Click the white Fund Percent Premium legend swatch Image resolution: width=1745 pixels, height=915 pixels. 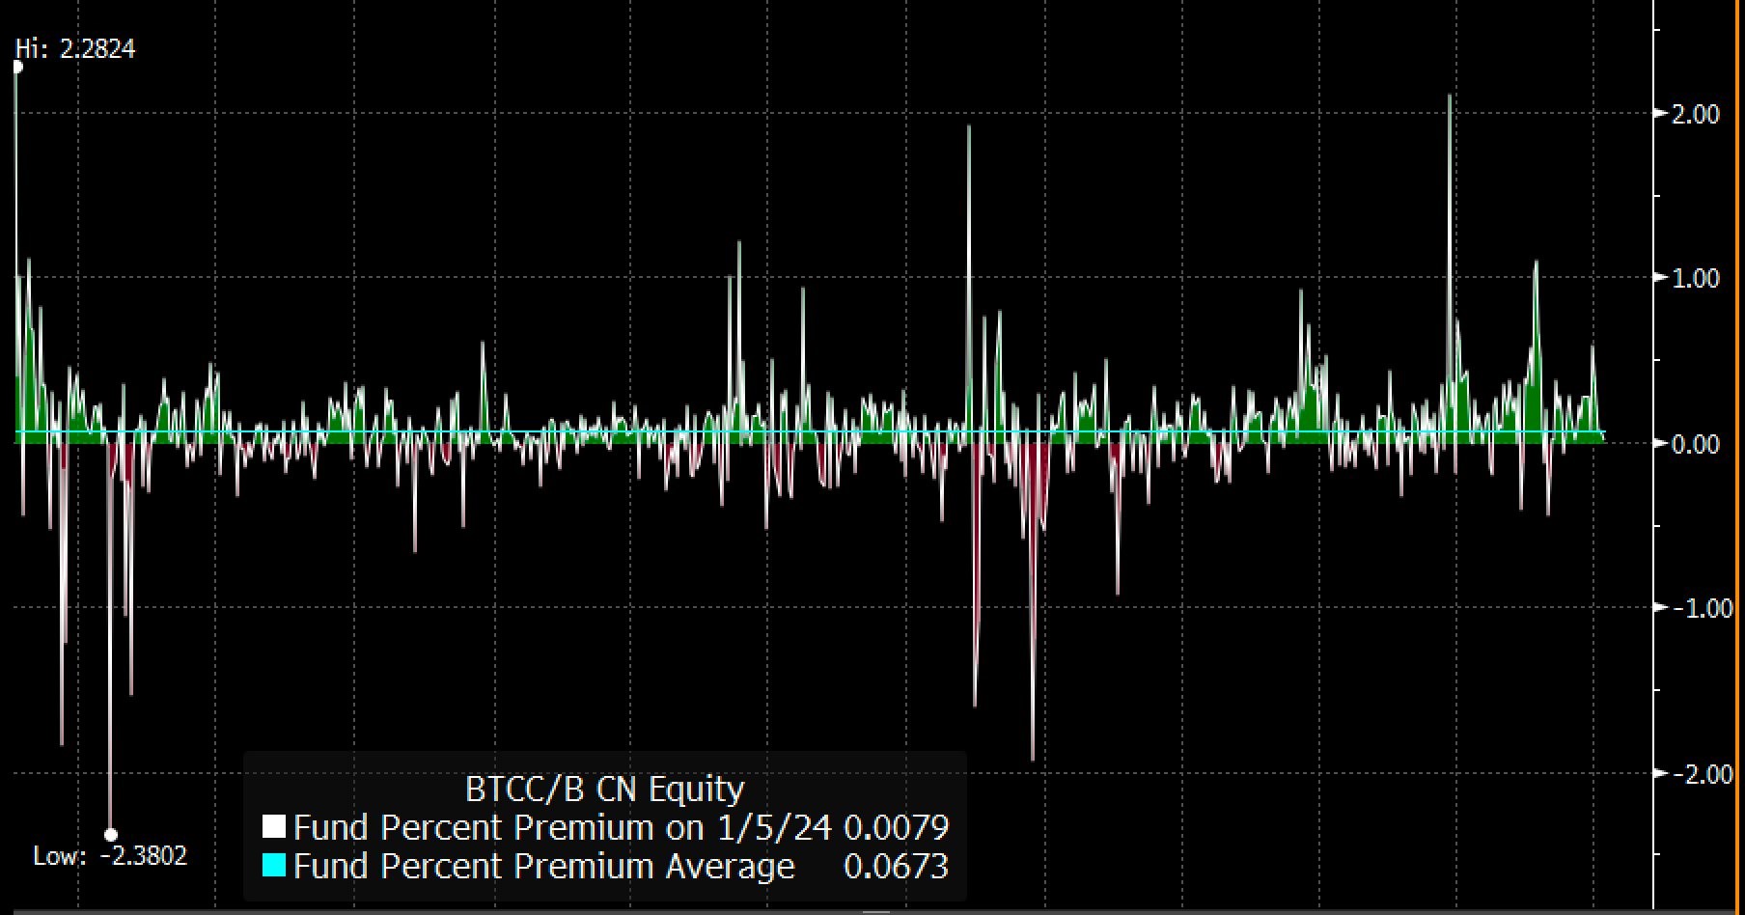pyautogui.click(x=274, y=827)
